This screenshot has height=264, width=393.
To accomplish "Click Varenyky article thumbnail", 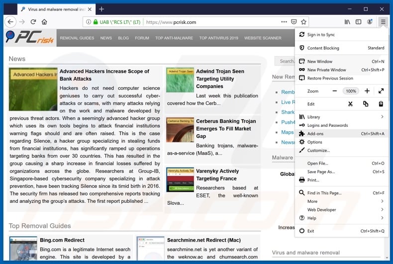I will (x=180, y=179).
